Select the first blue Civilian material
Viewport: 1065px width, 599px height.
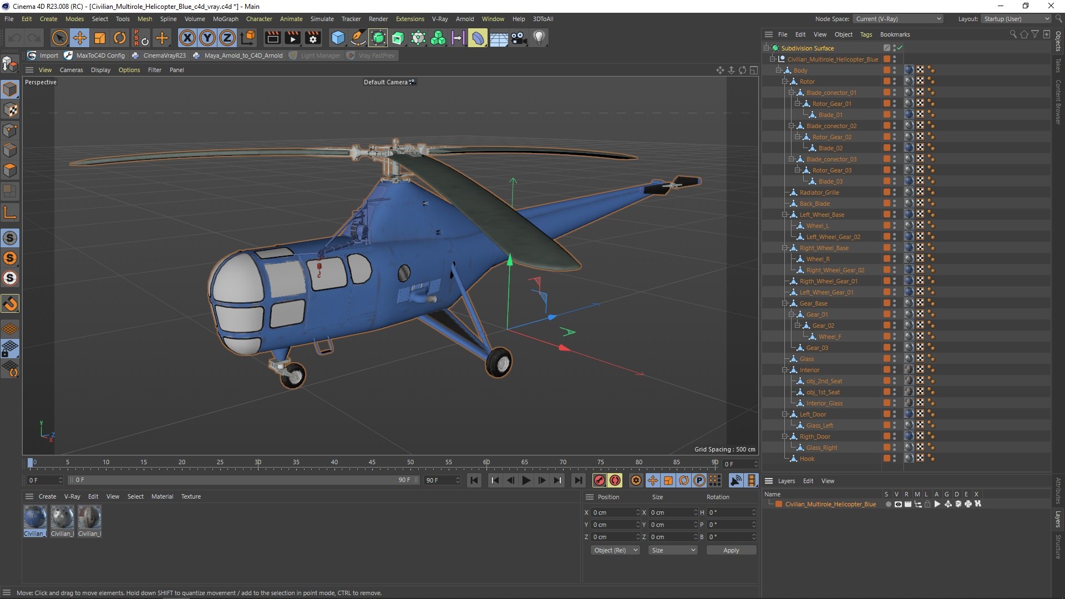click(35, 521)
